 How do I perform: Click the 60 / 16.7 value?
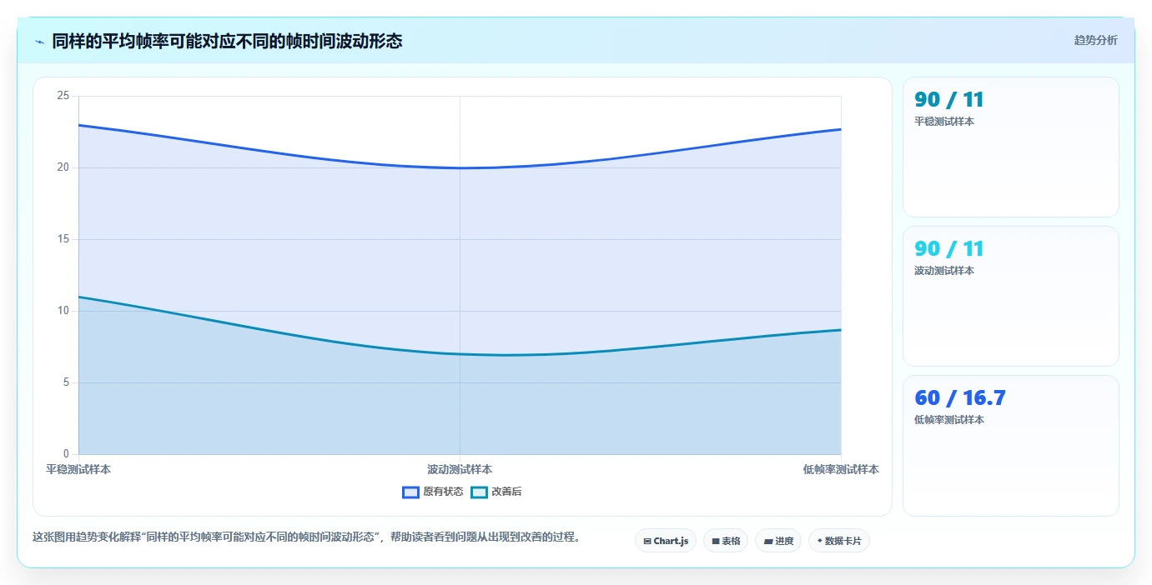pyautogui.click(x=960, y=398)
